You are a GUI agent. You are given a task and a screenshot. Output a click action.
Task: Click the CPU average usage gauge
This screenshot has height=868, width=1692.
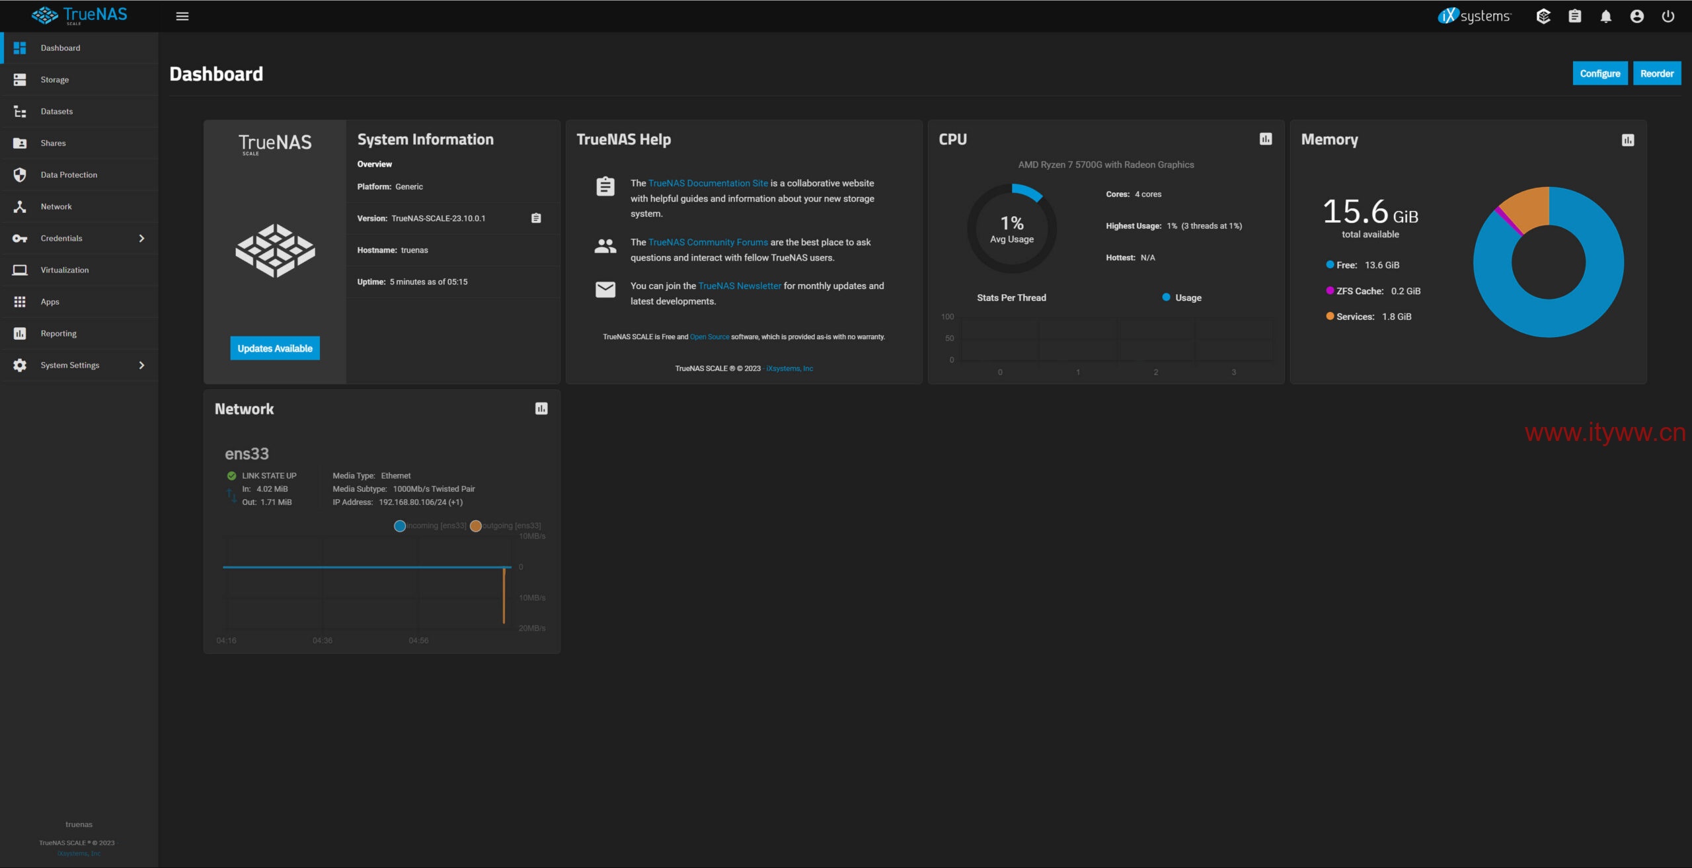pyautogui.click(x=1011, y=229)
